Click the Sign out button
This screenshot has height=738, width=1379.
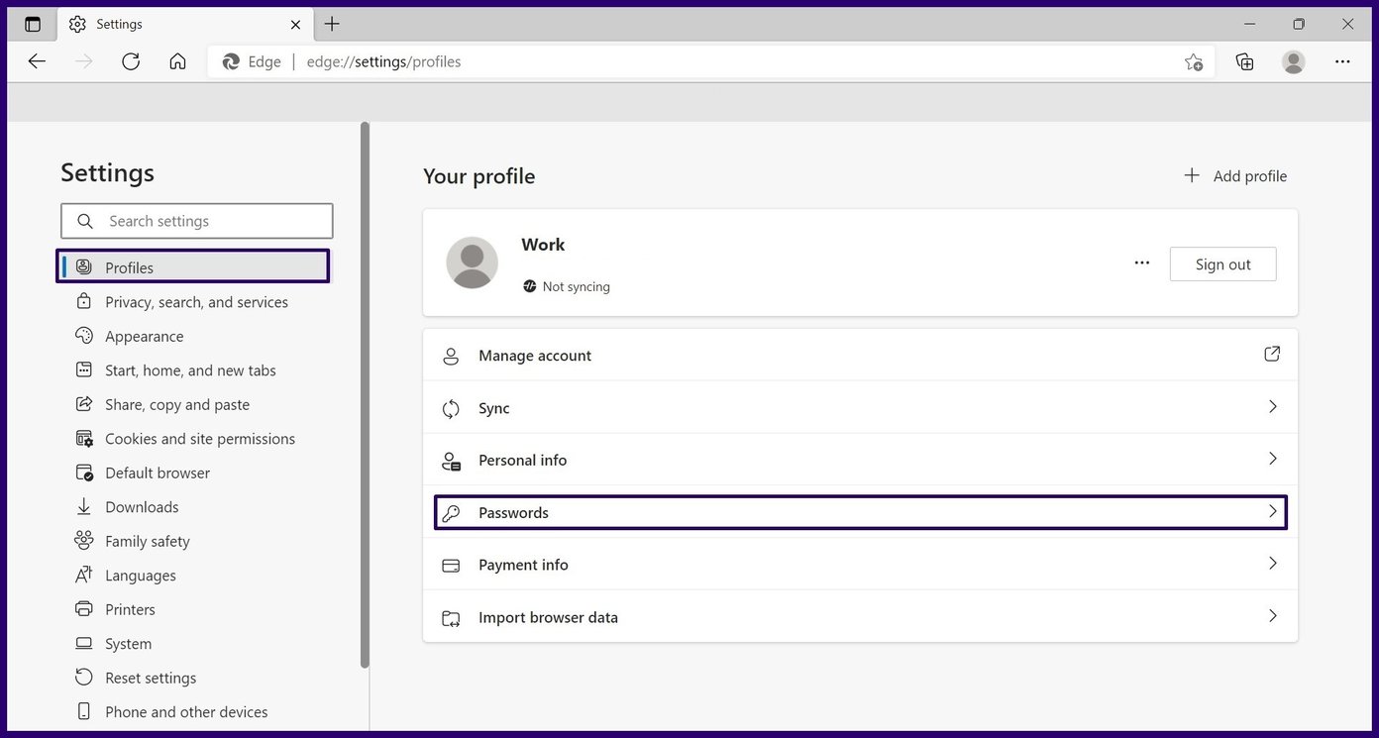(1222, 264)
